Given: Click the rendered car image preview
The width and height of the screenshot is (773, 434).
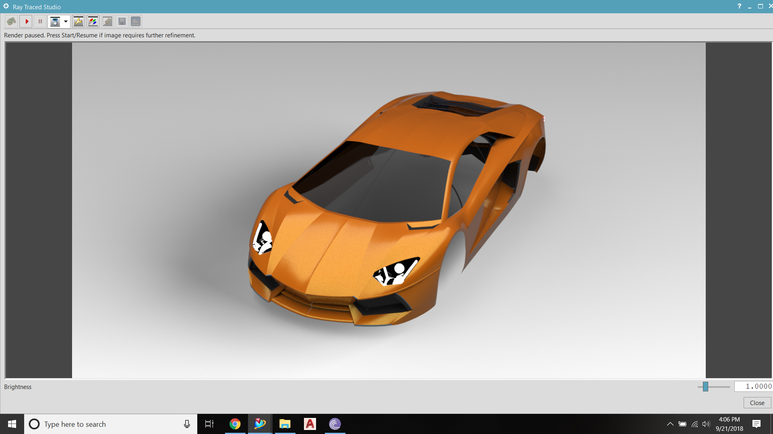Looking at the screenshot, I should click(389, 210).
